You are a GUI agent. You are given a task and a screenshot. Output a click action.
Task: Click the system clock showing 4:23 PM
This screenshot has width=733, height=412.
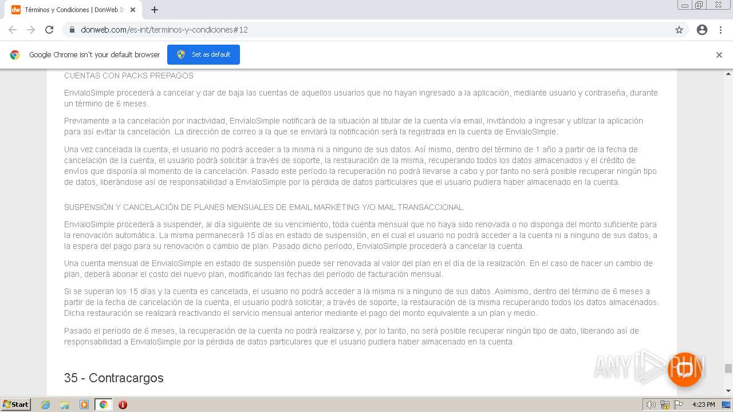703,405
